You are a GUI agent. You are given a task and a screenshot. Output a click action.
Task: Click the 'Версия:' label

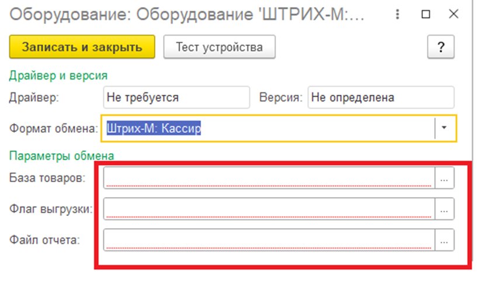click(280, 97)
